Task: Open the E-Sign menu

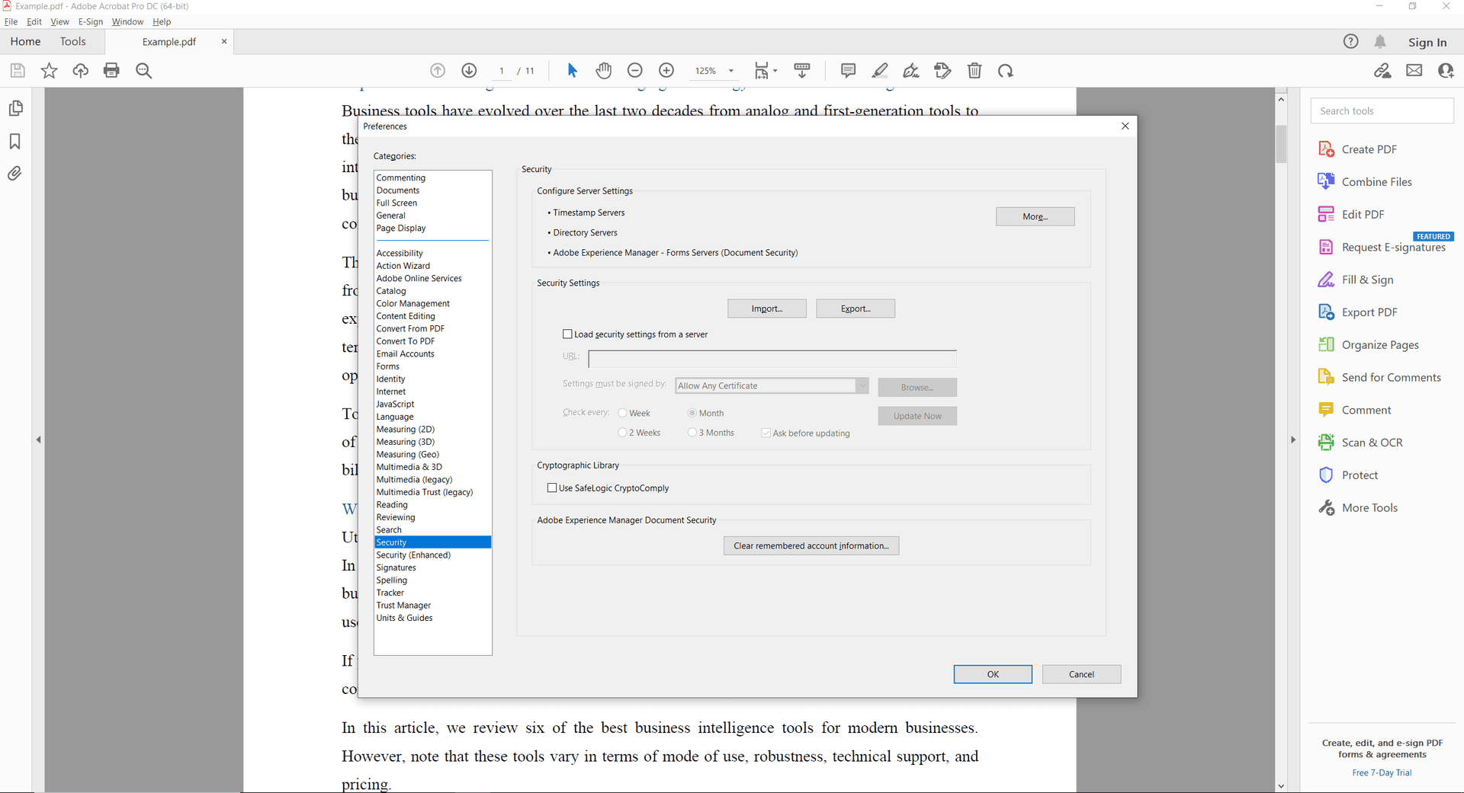Action: pyautogui.click(x=90, y=22)
